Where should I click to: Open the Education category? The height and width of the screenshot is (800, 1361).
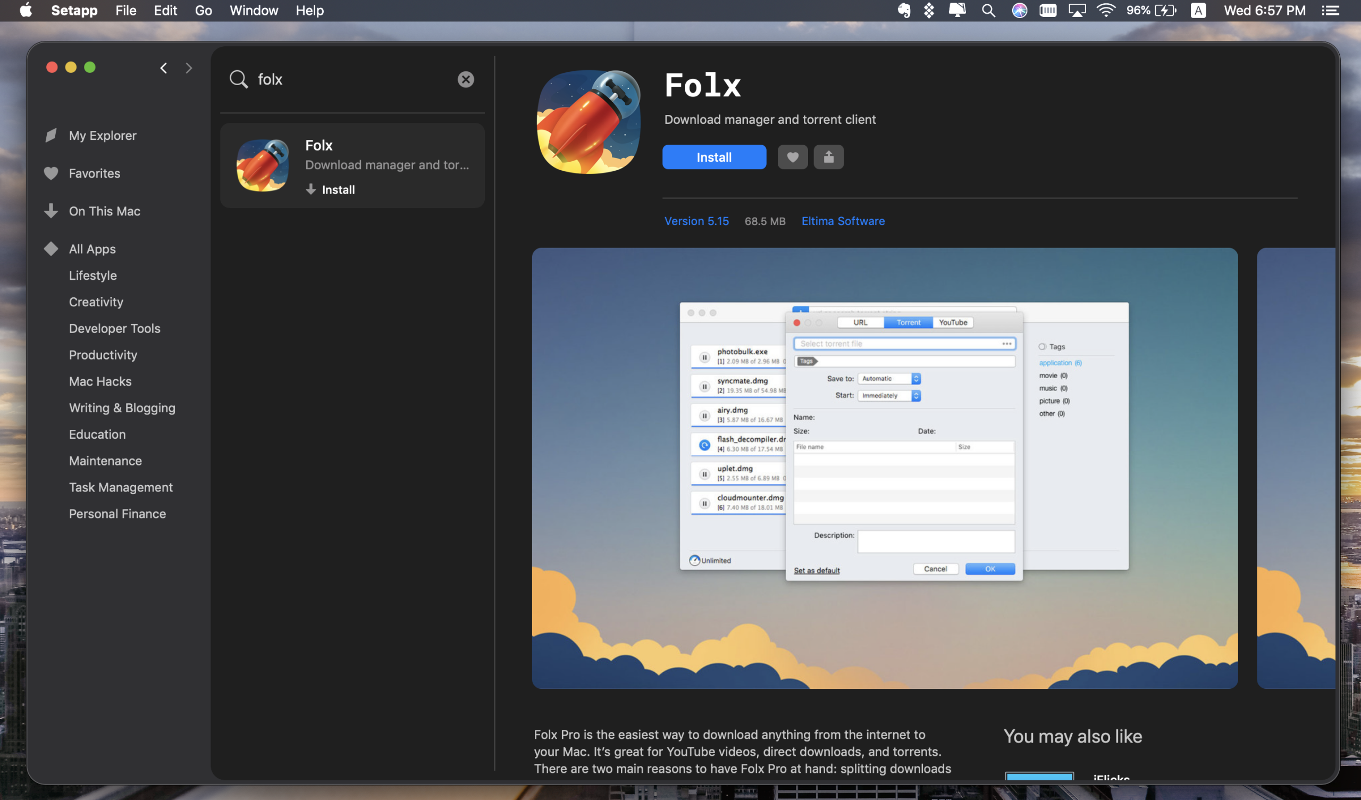click(97, 434)
